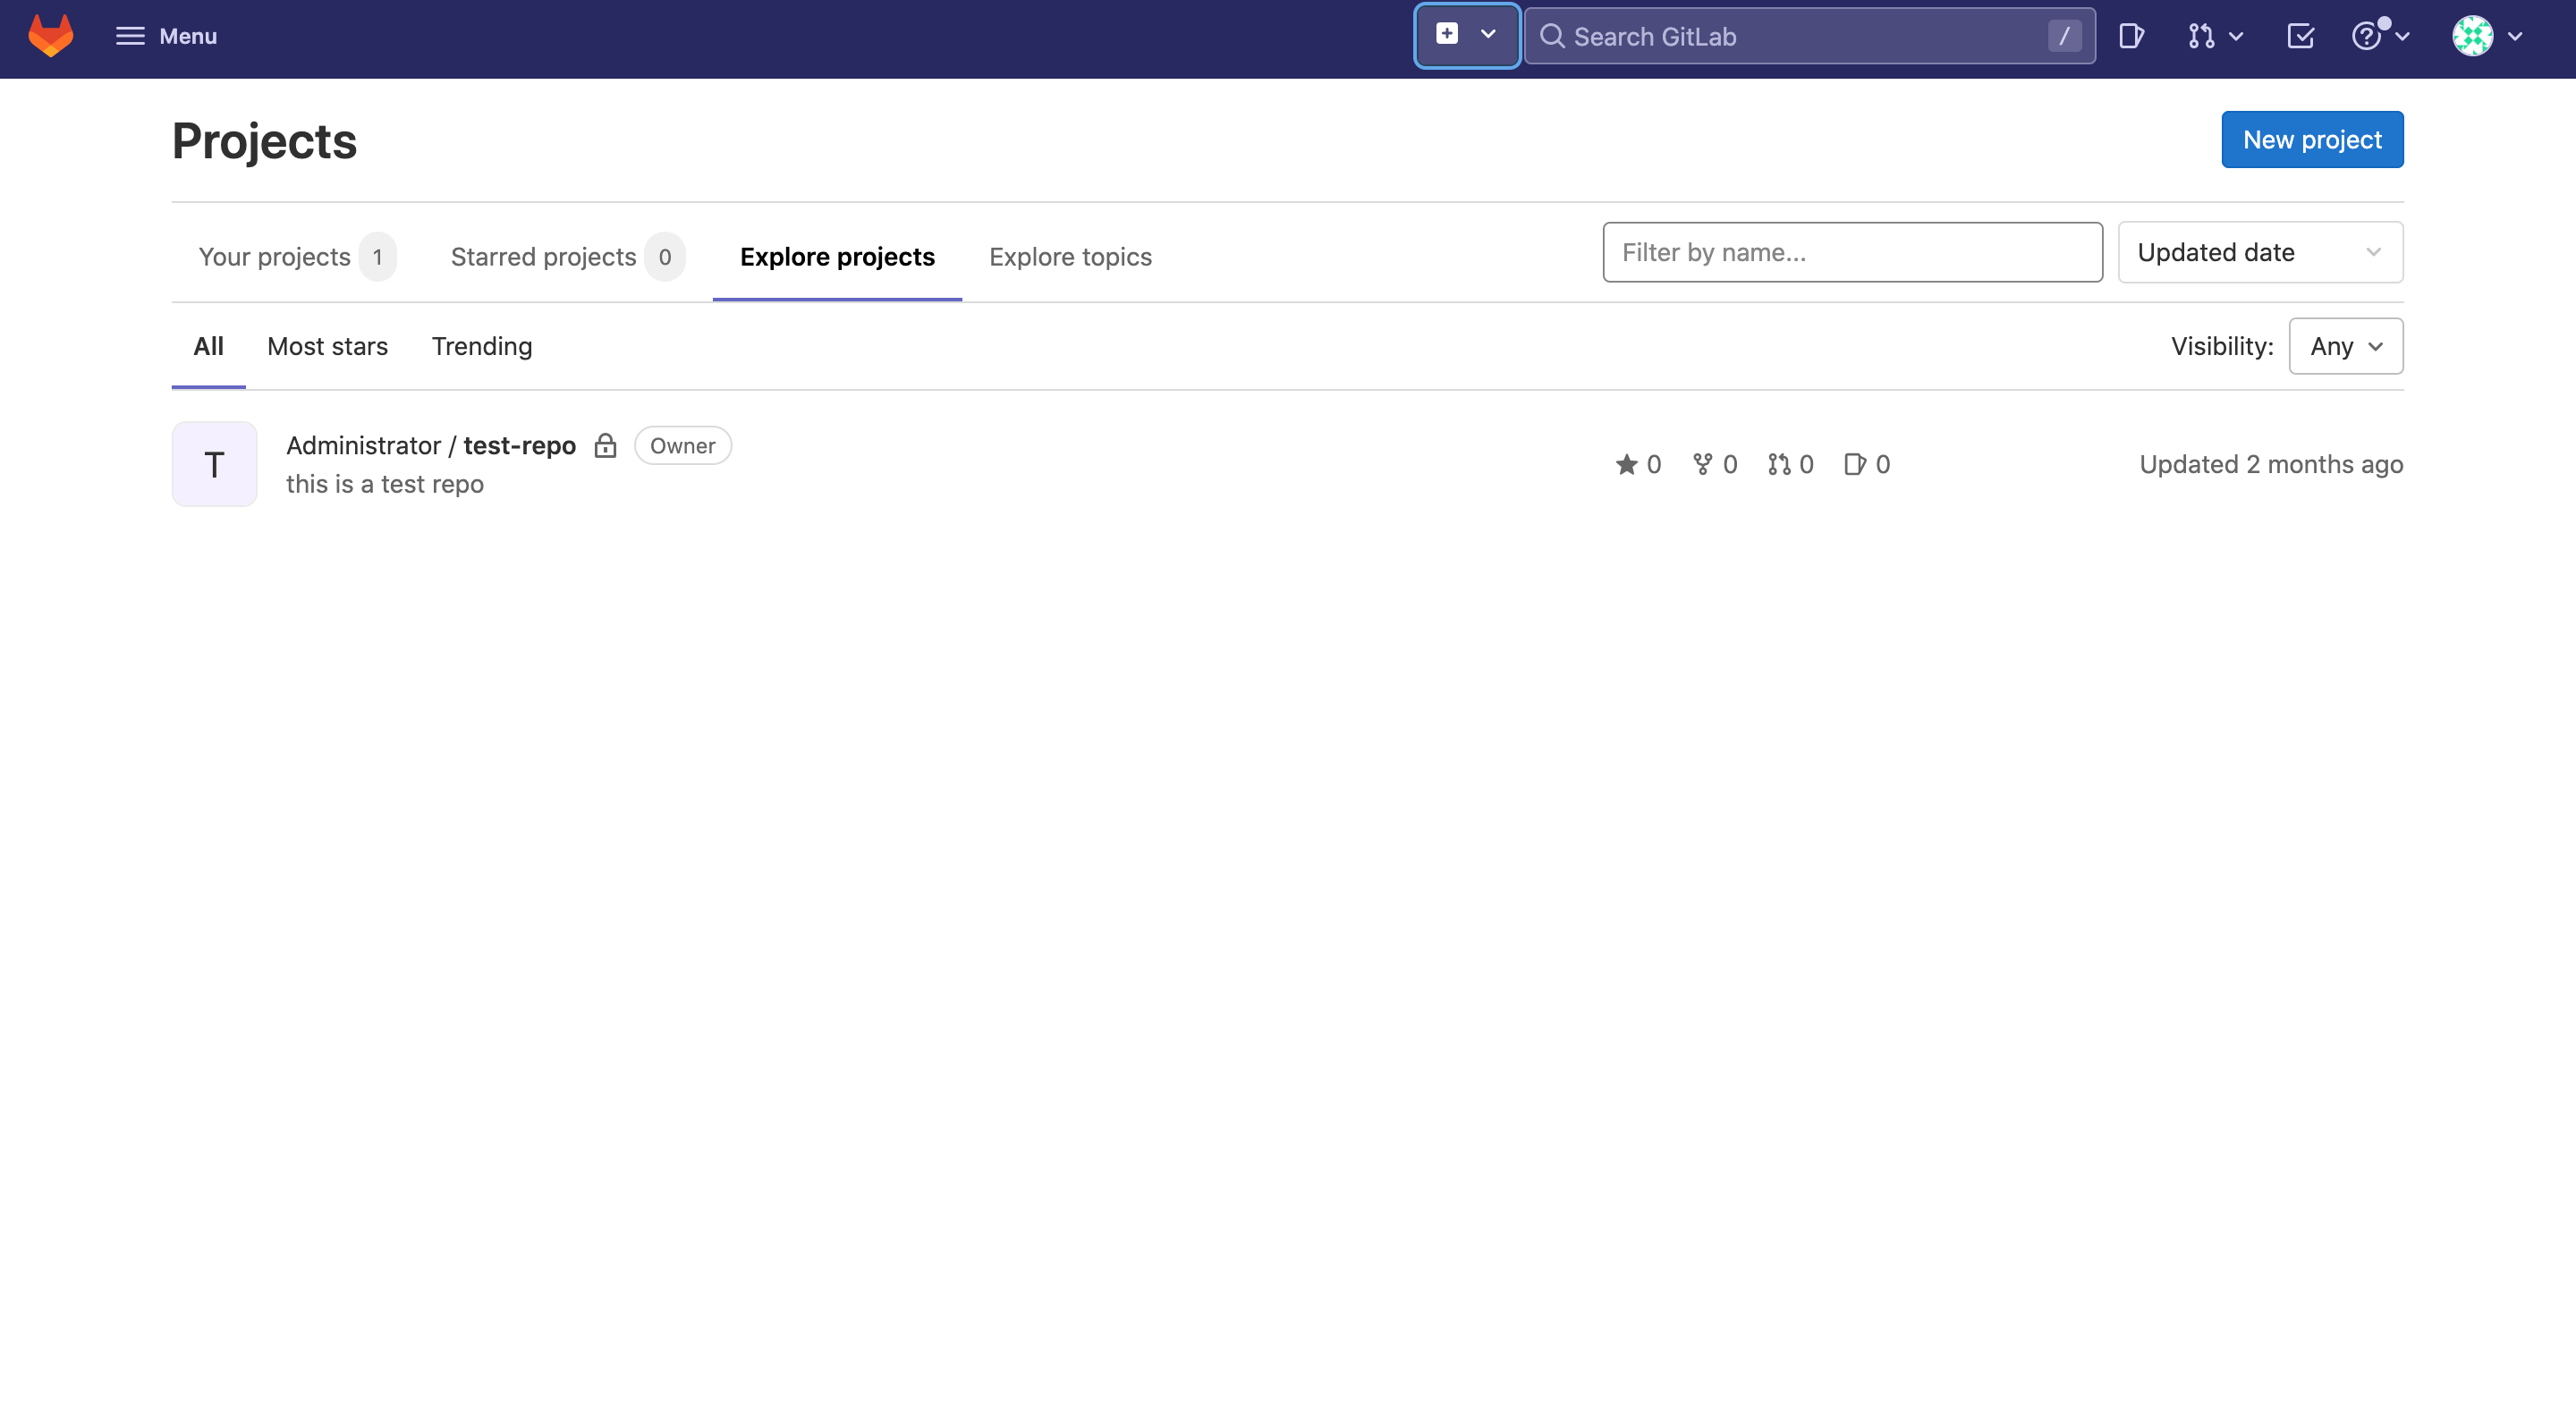Image resolution: width=2576 pixels, height=1404 pixels.
Task: Click the 'this is a test repo' description
Action: [385, 485]
